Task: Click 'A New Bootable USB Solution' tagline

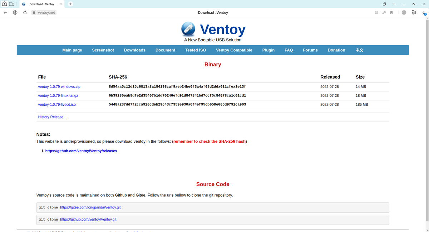Action: (213, 40)
